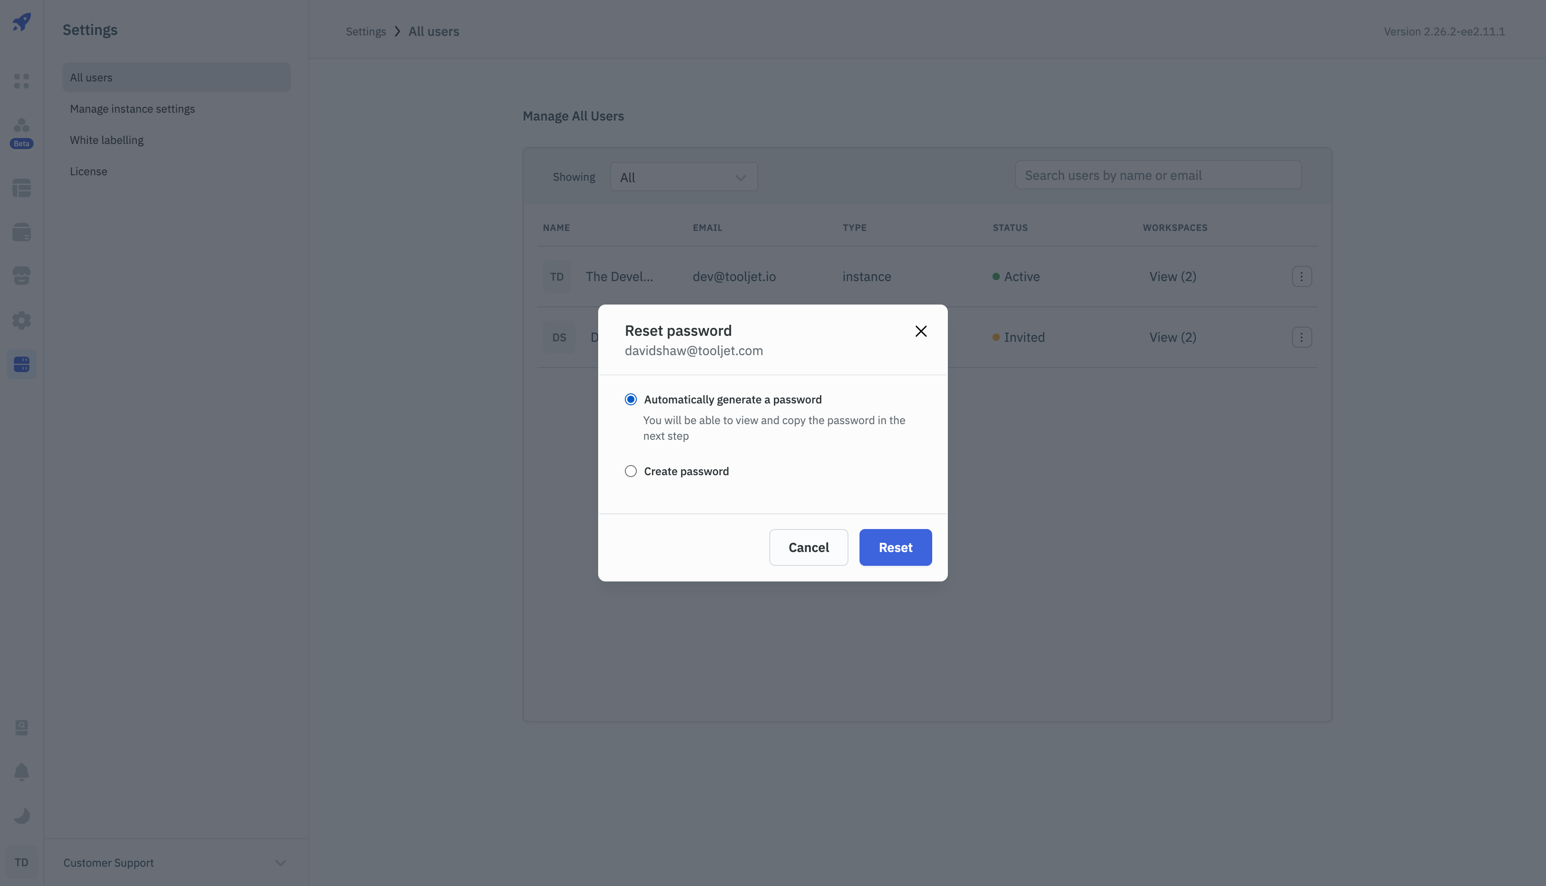Open the workspace settings gear icon

click(x=22, y=320)
